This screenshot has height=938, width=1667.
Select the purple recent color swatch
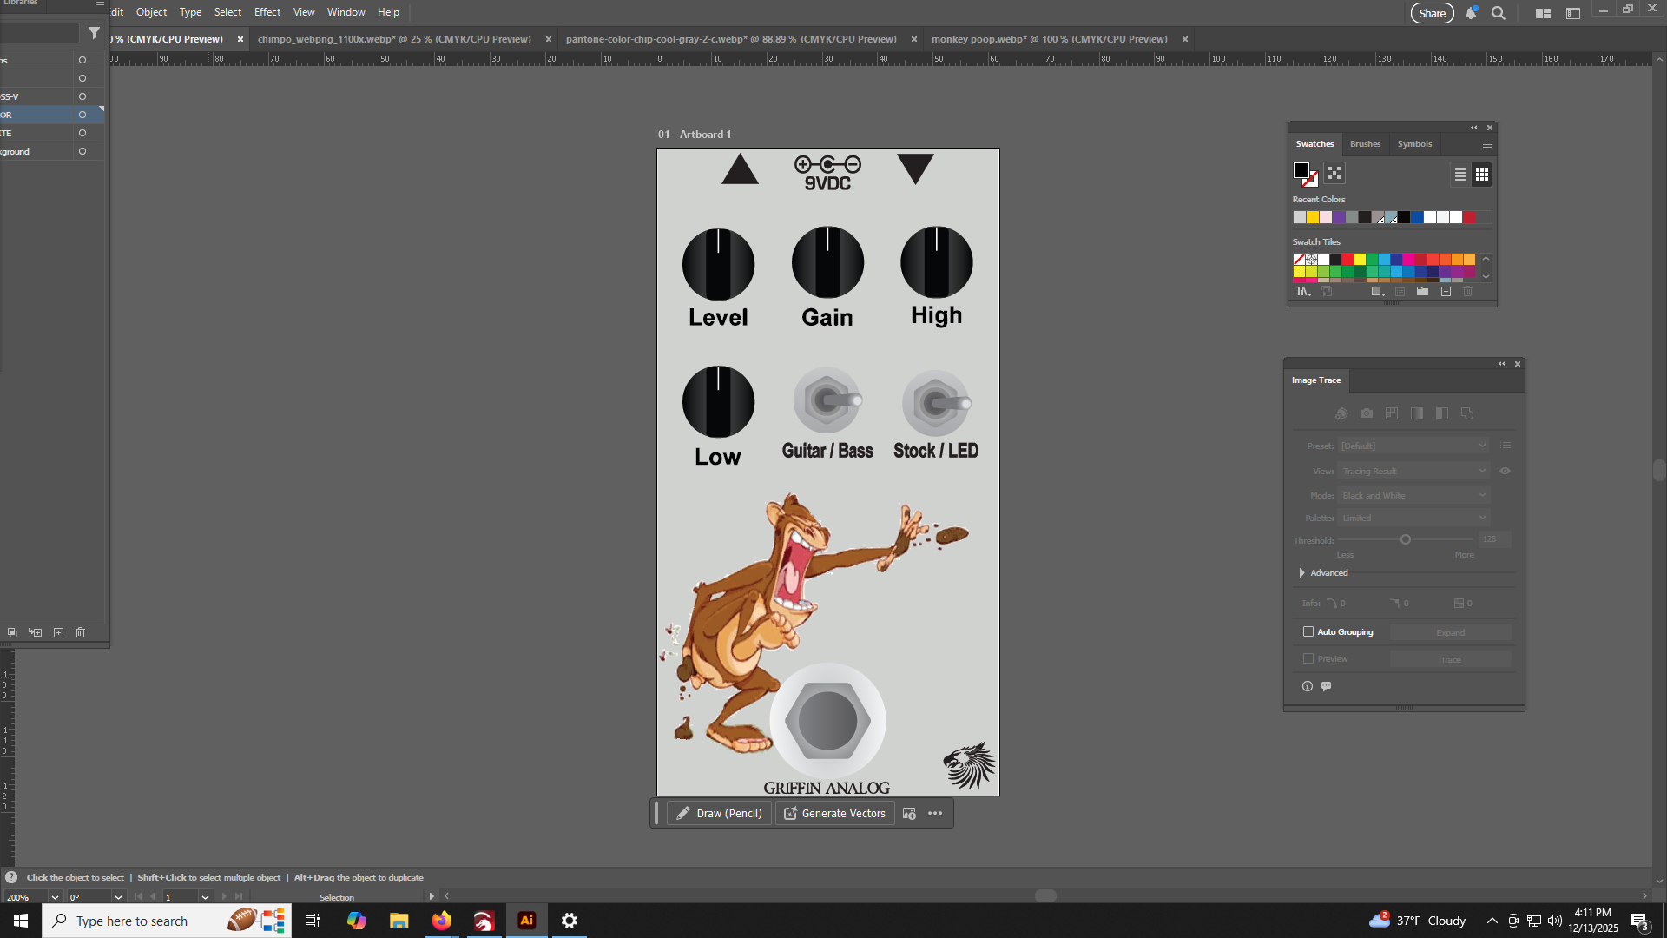pos(1339,217)
